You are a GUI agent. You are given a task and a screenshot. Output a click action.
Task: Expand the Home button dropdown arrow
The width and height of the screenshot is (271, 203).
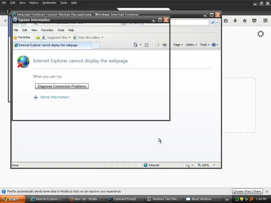[x=141, y=45]
